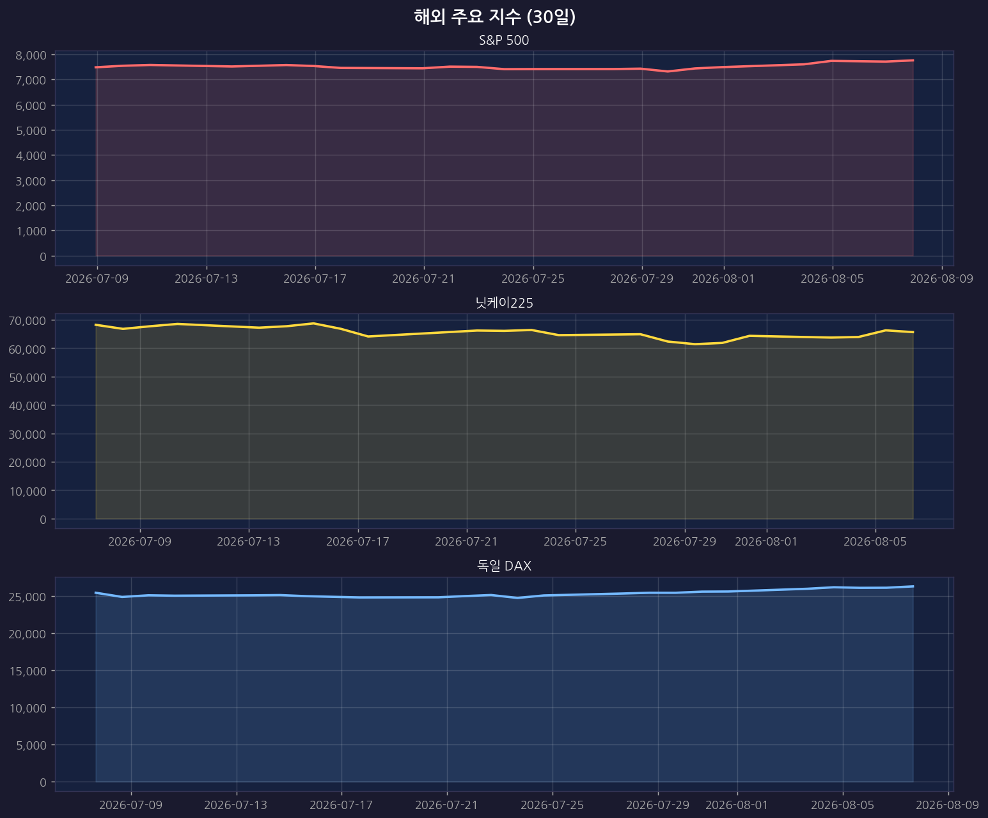Click 2026-07-21 date label under 닛케이225 chart
Screen dimensions: 988x818
[x=467, y=541]
